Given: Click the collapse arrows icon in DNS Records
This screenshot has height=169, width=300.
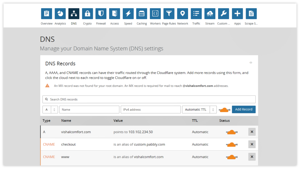Looking at the screenshot, I should click(251, 63).
